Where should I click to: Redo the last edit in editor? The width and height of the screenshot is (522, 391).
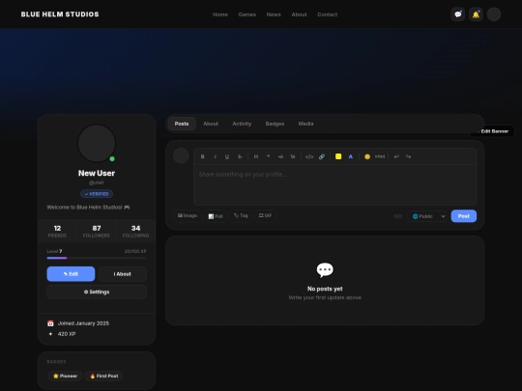tap(409, 156)
